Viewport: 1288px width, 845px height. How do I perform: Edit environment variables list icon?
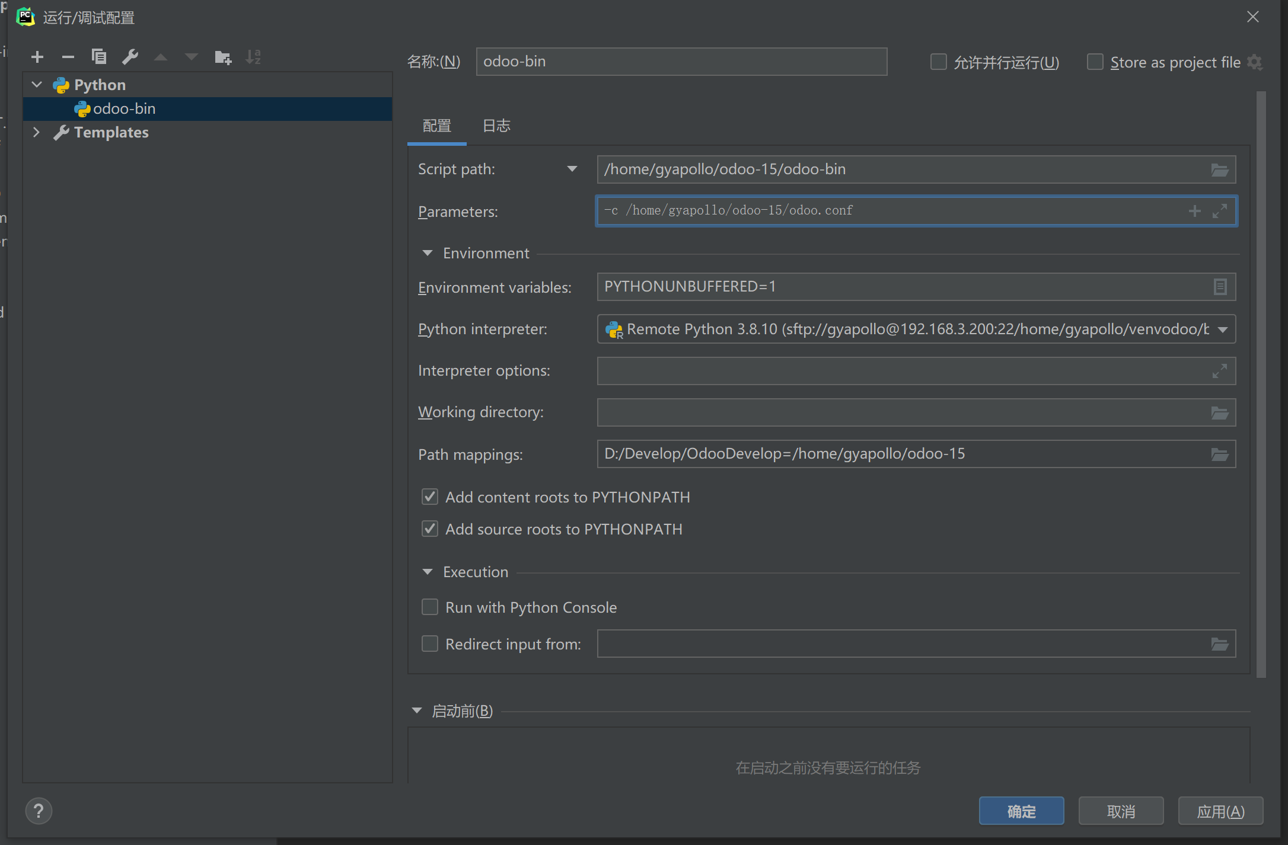tap(1220, 287)
